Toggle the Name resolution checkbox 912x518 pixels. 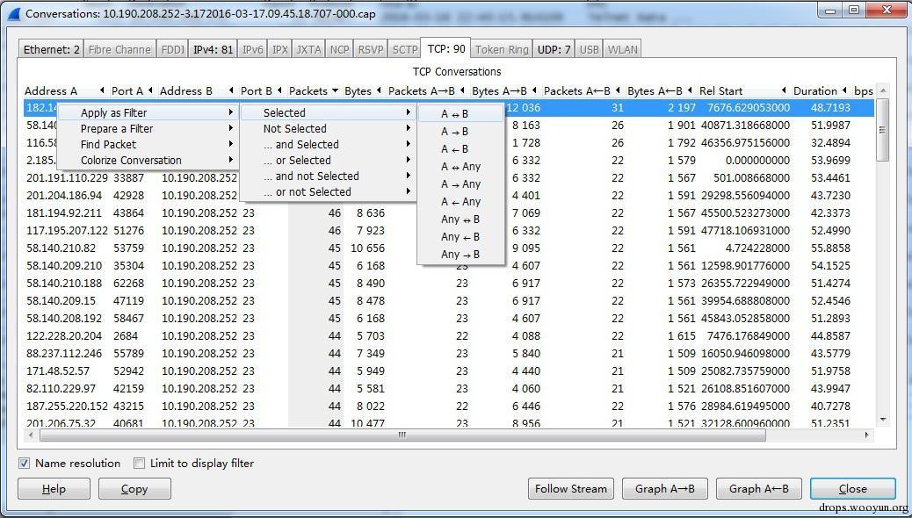click(x=25, y=464)
